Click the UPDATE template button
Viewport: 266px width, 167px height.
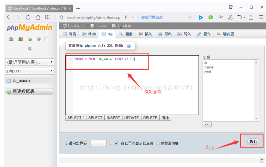pos(132,118)
